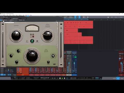124x93 pixels.
Task: Click the Play button in the transport bar
Action: tap(62, 78)
